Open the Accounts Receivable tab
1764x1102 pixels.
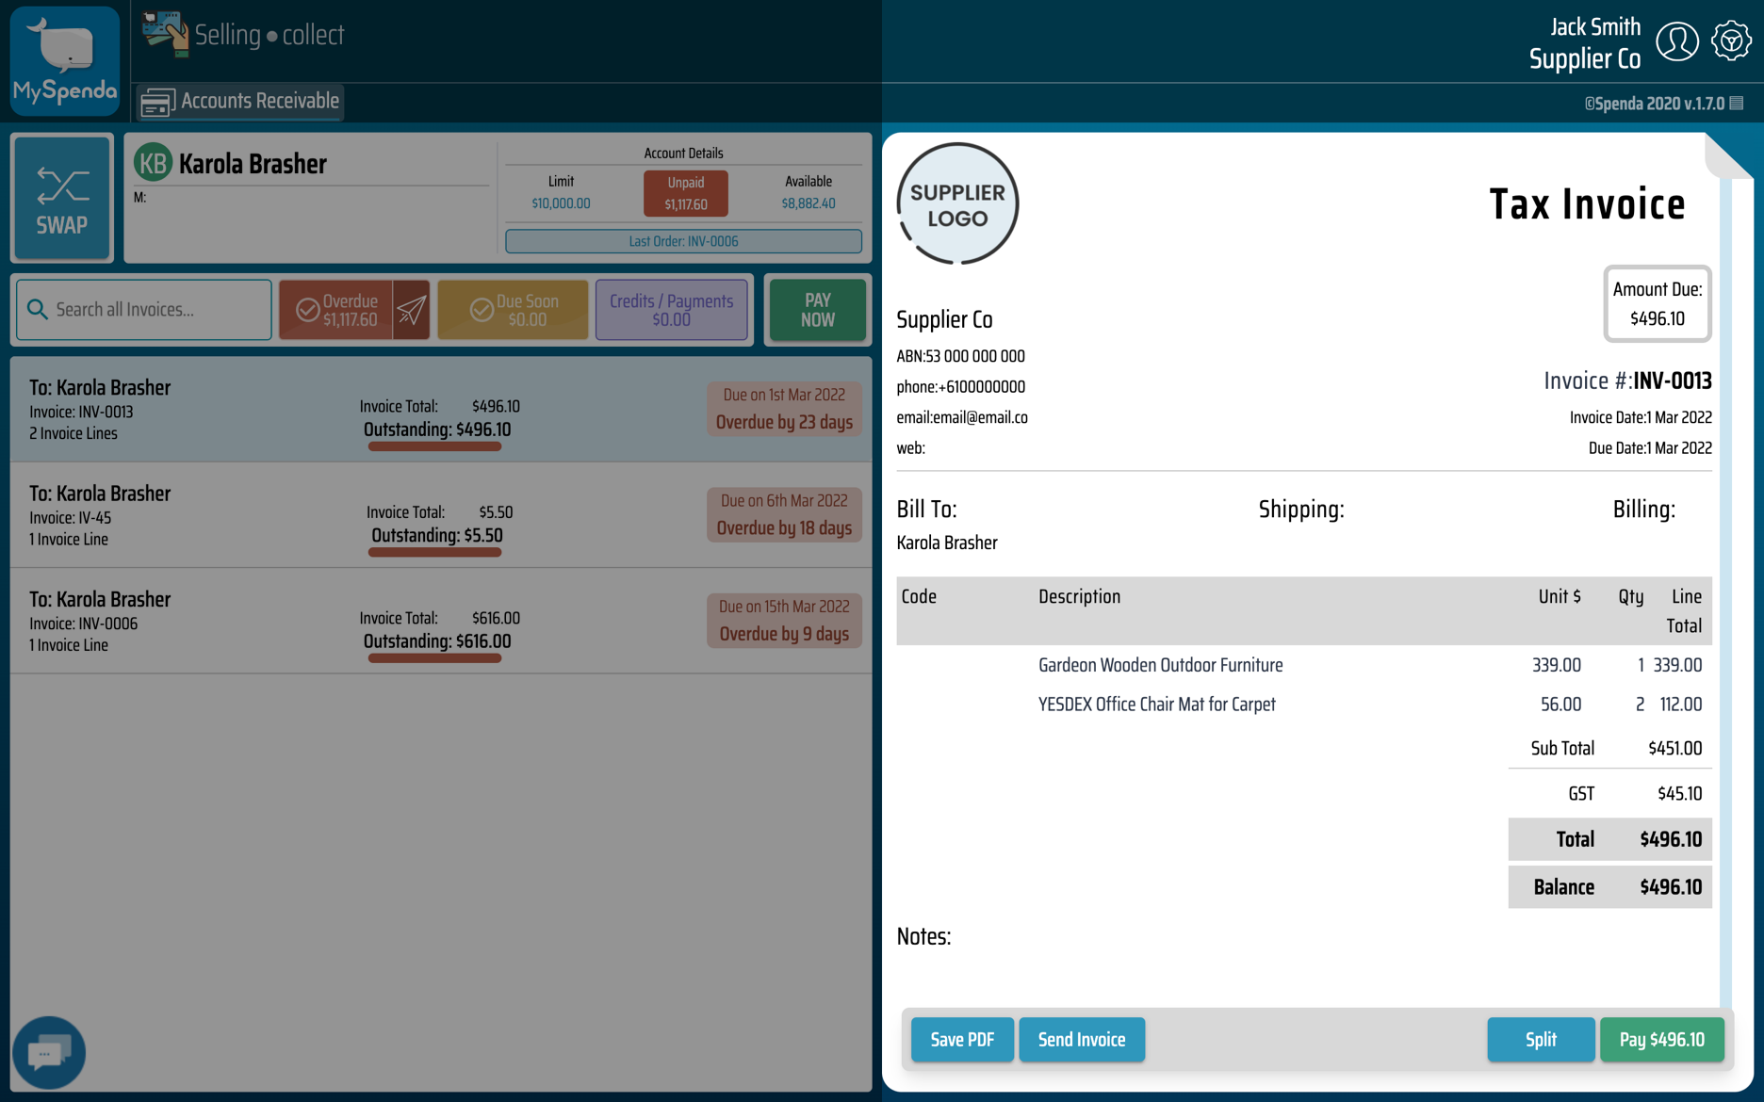[x=240, y=101]
